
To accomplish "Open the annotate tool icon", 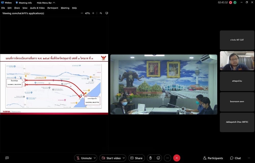I will pyautogui.click(x=101, y=13).
